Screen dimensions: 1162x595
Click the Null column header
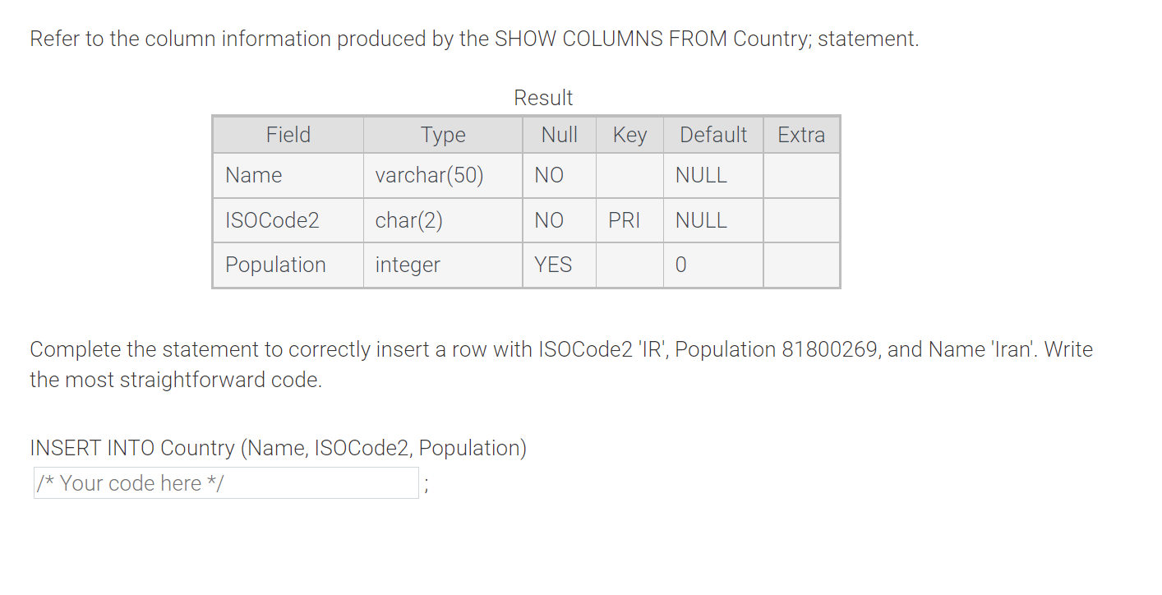tap(559, 134)
